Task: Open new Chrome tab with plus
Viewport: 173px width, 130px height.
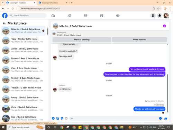Action: tap(72, 3)
